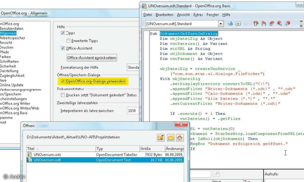Click the watch input field at bottom
This screenshot has height=182, width=304.
[x=201, y=174]
